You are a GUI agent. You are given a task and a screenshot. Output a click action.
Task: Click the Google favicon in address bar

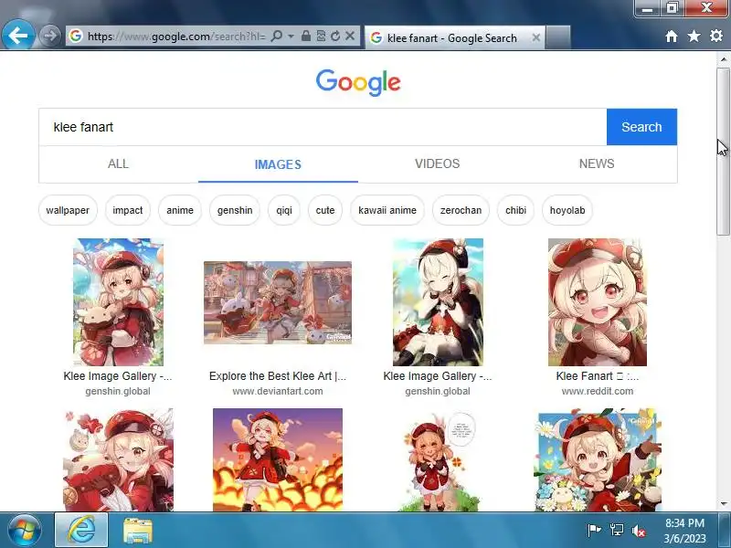click(76, 36)
